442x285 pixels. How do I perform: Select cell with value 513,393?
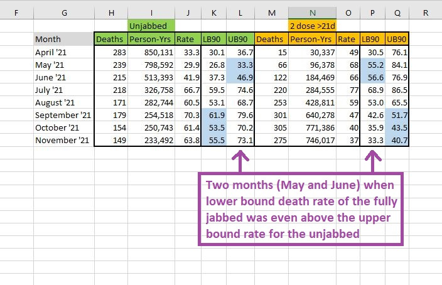[151, 77]
